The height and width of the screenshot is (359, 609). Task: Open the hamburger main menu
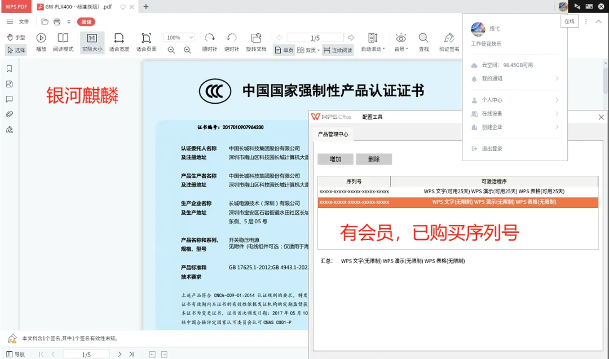(x=10, y=22)
